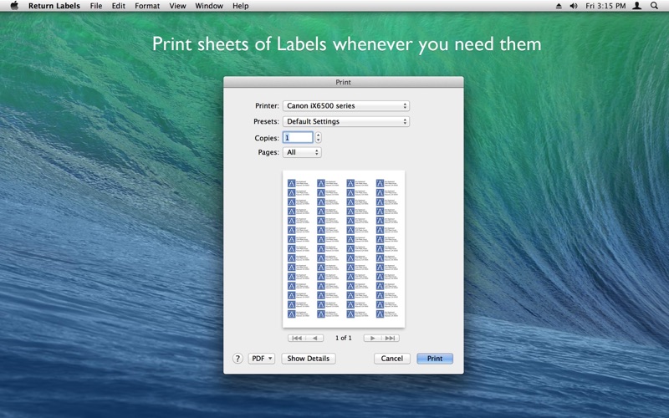
Task: Click the eject icon in menu bar
Action: (559, 6)
